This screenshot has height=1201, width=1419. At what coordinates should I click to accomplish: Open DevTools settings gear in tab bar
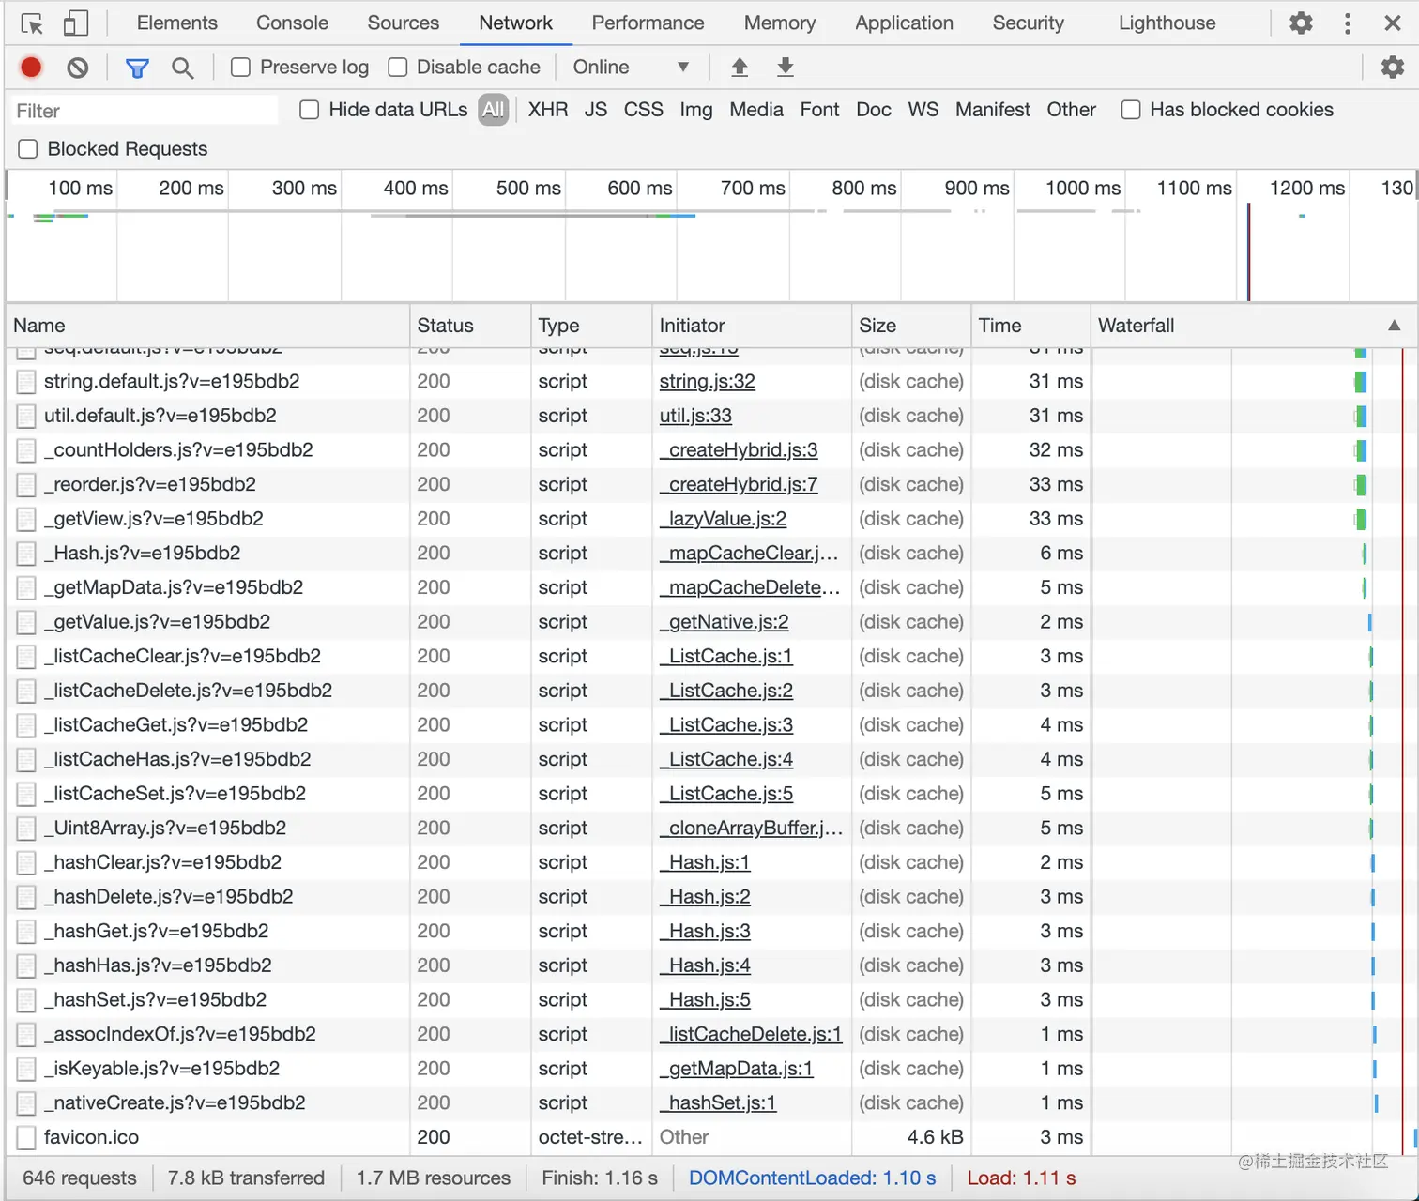[1301, 23]
